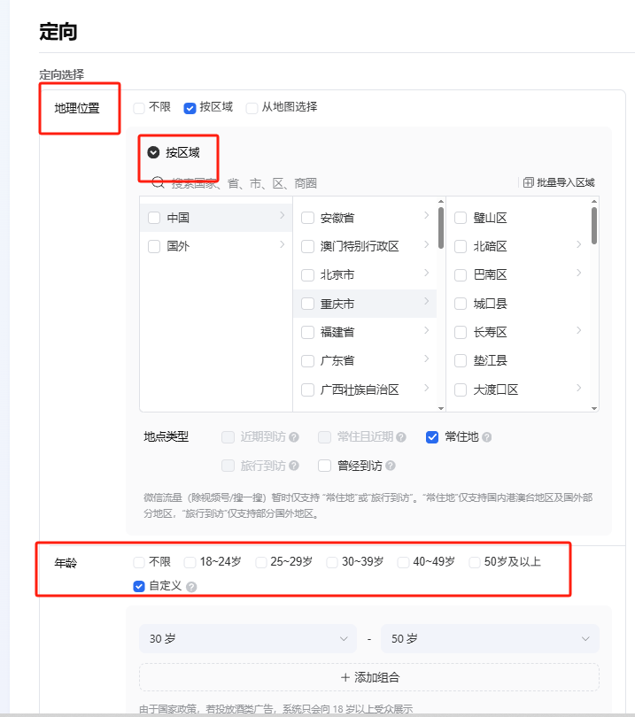This screenshot has width=635, height=717.
Task: Expand 澳门特别行政区 row arrow
Action: [426, 244]
